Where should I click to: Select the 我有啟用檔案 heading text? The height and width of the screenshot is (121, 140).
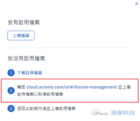pos(24,22)
